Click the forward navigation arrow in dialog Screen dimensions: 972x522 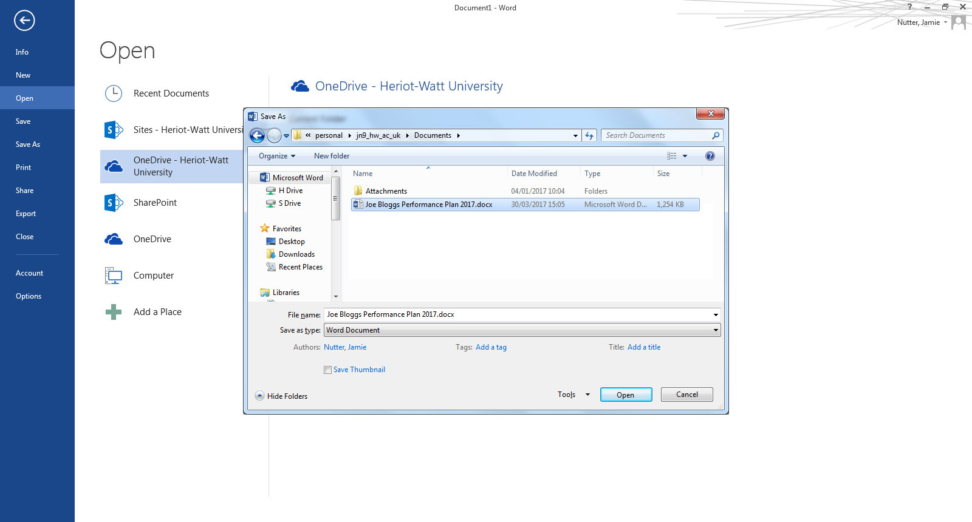pos(275,135)
